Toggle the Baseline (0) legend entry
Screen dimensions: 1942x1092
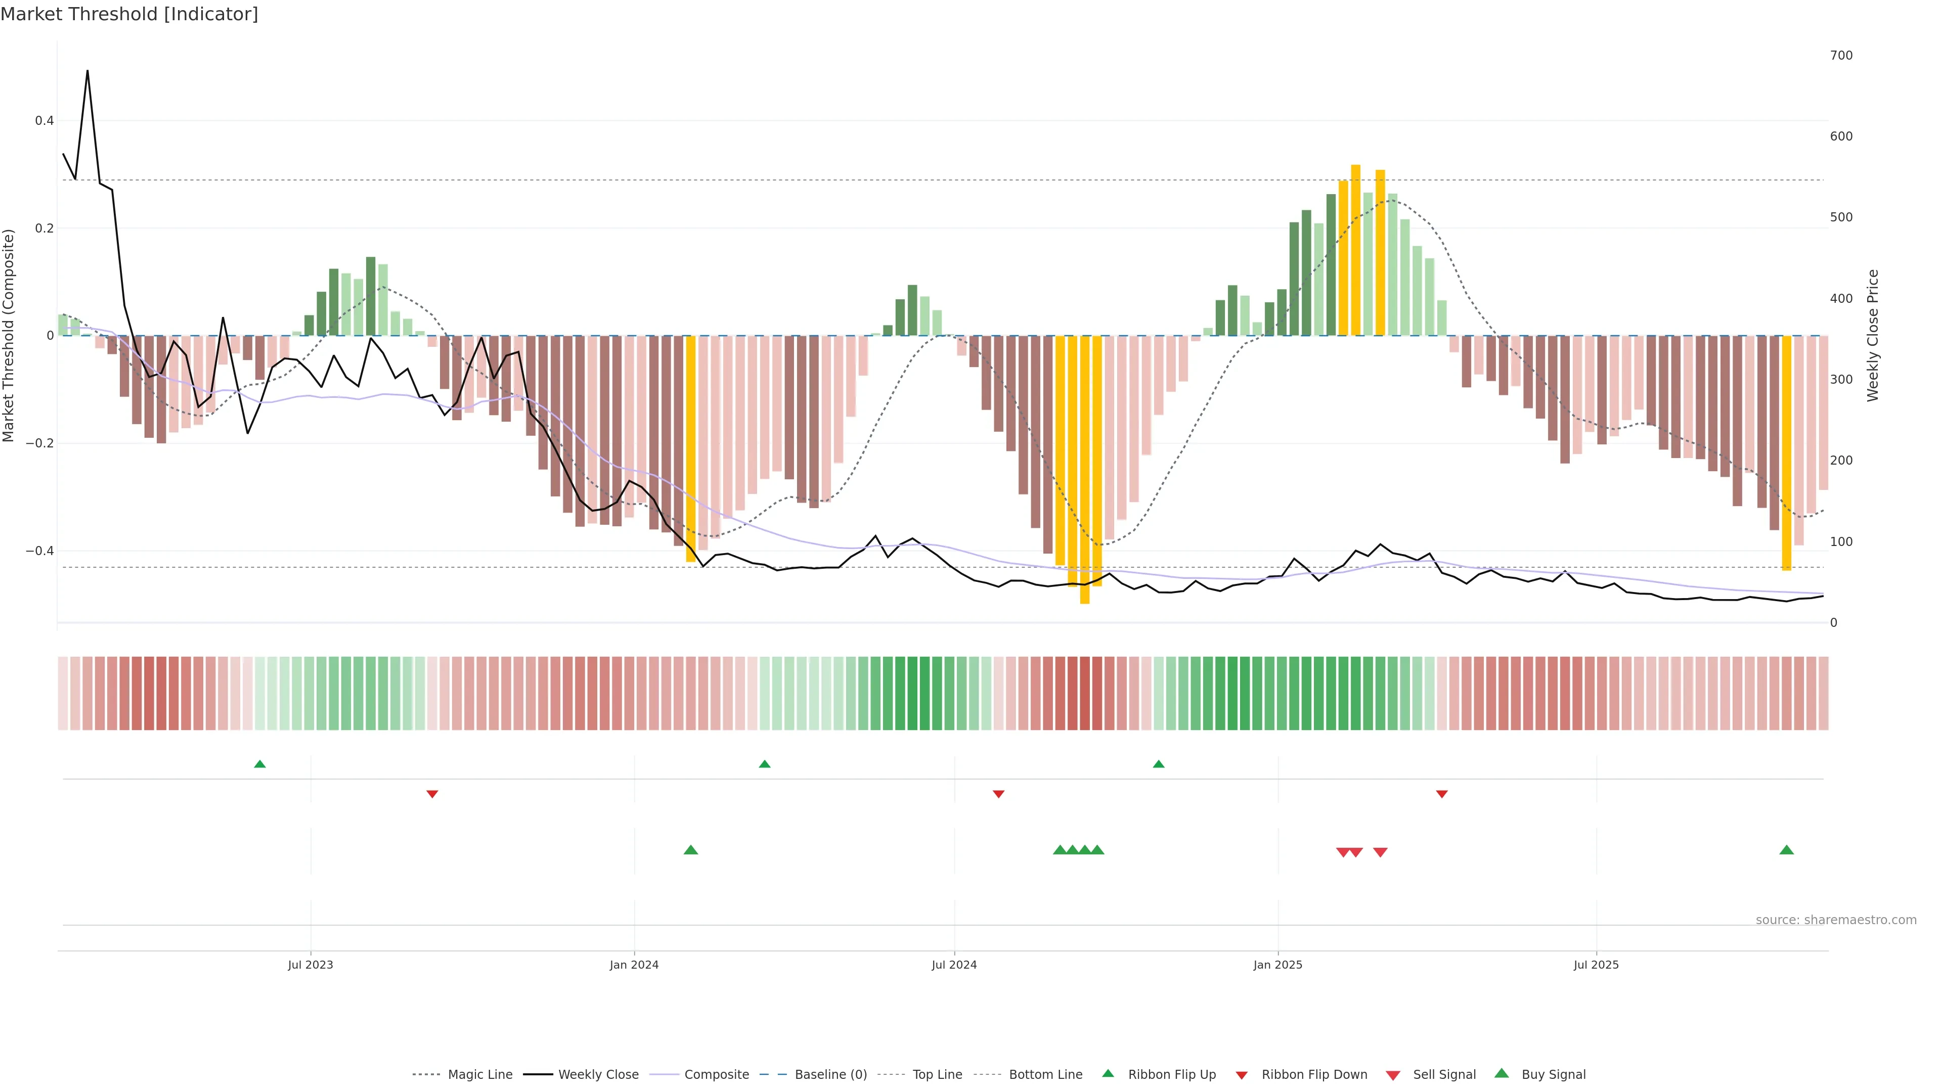pyautogui.click(x=830, y=1075)
